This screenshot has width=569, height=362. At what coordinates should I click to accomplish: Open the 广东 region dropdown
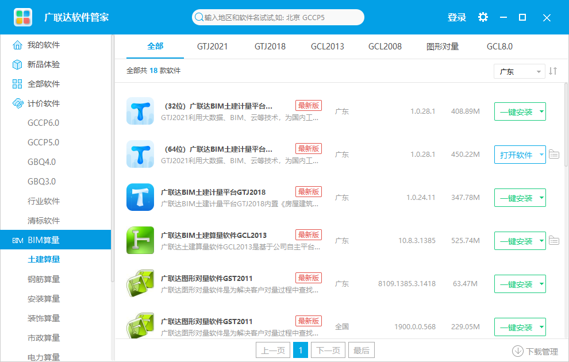coord(520,71)
